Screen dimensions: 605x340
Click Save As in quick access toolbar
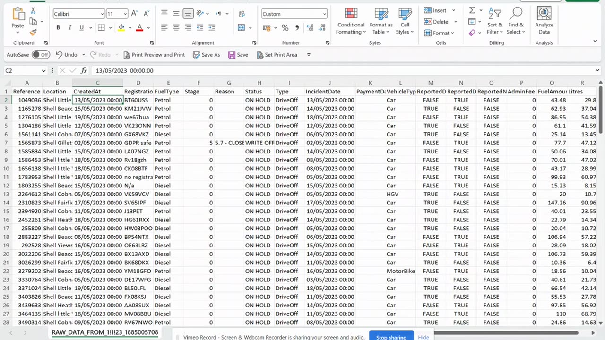pyautogui.click(x=207, y=55)
